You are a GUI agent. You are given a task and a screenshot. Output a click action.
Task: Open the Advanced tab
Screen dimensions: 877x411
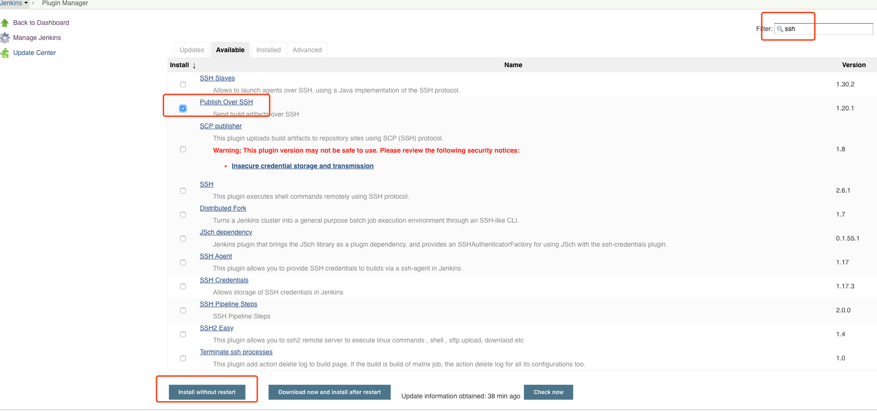tap(307, 50)
